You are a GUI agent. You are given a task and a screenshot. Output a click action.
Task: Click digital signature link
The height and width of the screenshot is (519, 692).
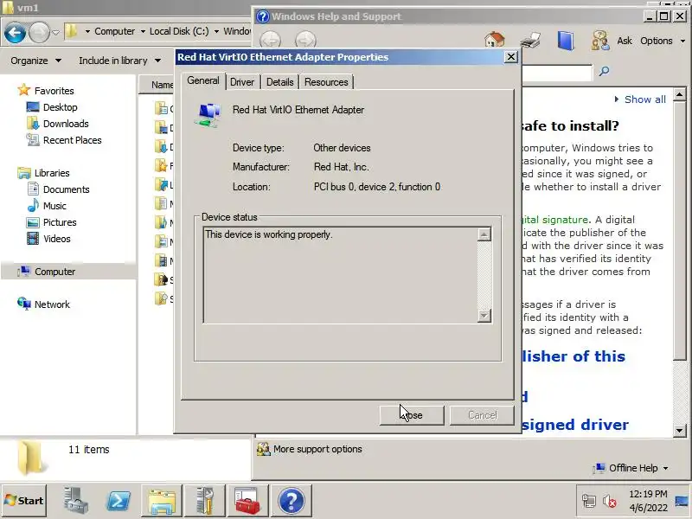coord(555,220)
